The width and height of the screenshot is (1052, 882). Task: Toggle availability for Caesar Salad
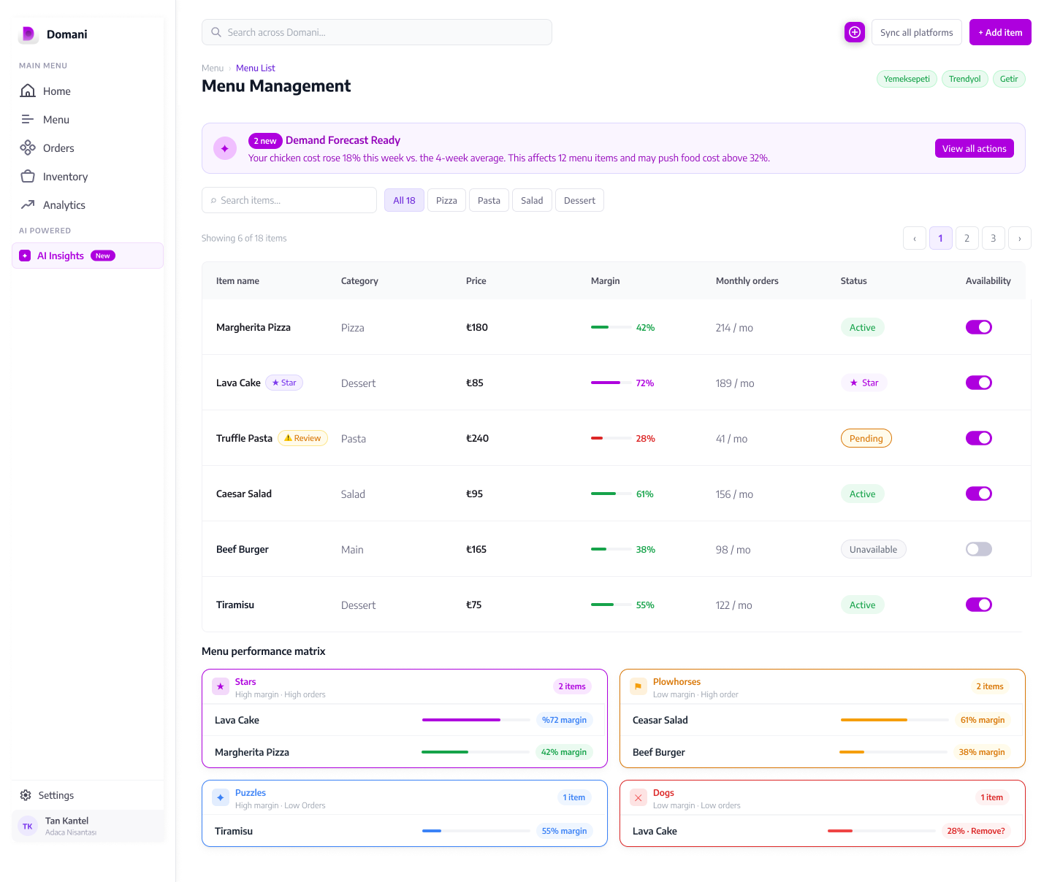click(979, 494)
